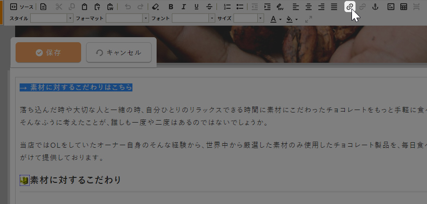Expand the スタイル dropdown

(x=69, y=19)
